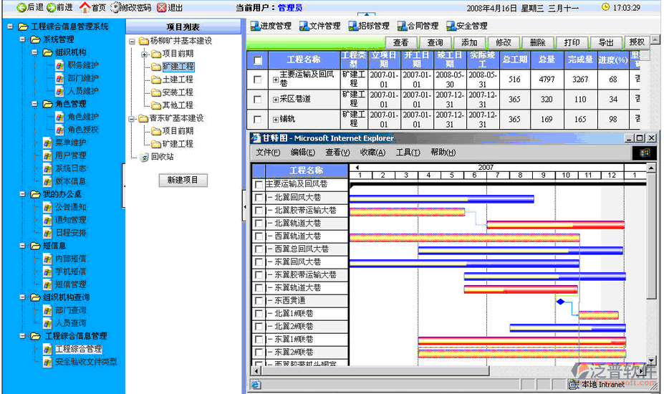Open the 回收站 recycle bin
Viewport: 664px width, 394px height.
(x=144, y=156)
